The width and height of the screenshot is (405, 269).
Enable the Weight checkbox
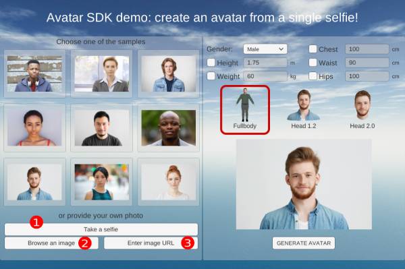coord(211,76)
